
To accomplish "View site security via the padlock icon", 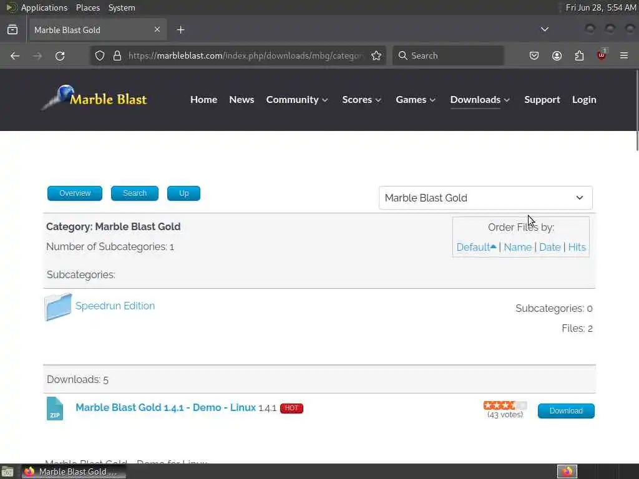I will pos(117,56).
